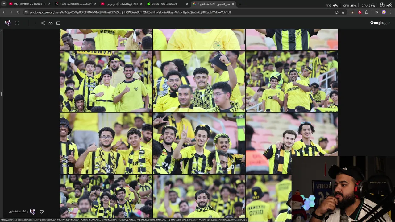Open the album comments panel

58,23
